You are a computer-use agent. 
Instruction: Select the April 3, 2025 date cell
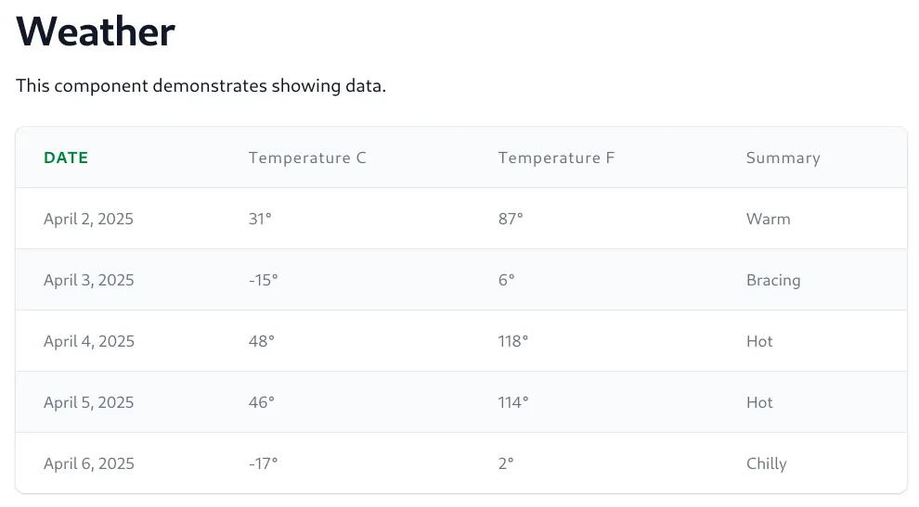tap(88, 281)
